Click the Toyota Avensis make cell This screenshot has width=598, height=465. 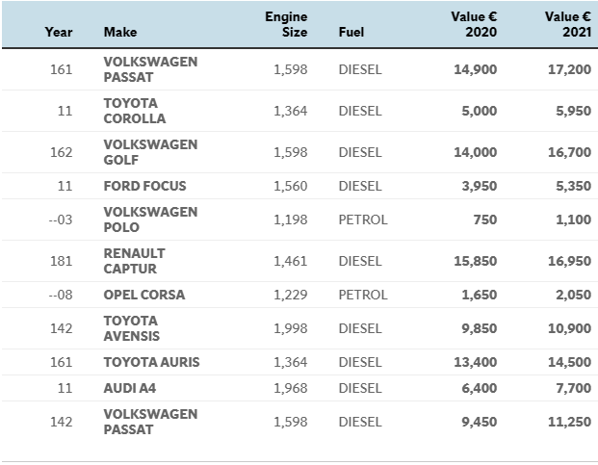coord(132,328)
